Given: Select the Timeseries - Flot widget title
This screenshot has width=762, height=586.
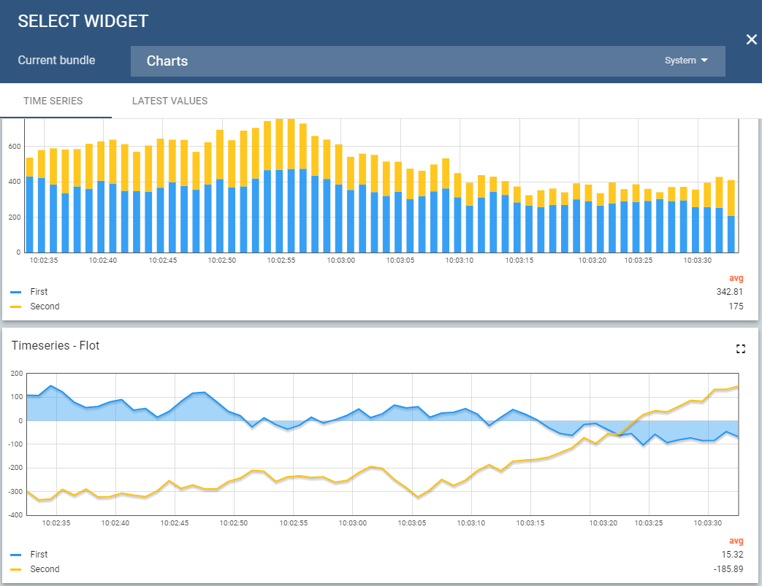Looking at the screenshot, I should click(x=56, y=346).
